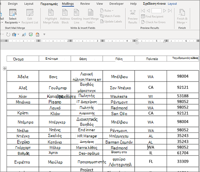Click the Πολιτεία header cell
This screenshot has height=172, width=200.
pos(151,59)
